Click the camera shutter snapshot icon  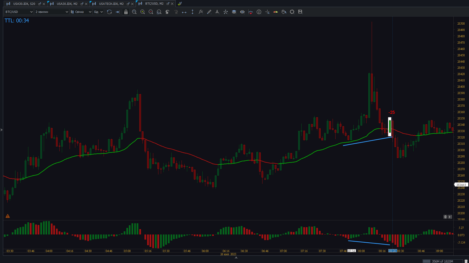[292, 12]
